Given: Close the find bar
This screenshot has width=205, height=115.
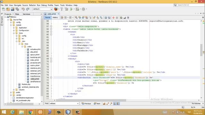Looking at the screenshot, I should point(203,103).
